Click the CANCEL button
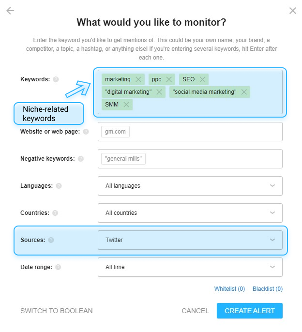Image resolution: width=302 pixels, height=332 pixels. pos(195,311)
